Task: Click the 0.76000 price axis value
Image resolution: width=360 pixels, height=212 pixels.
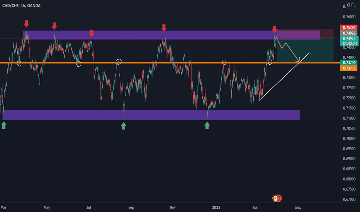Action: 349,17
